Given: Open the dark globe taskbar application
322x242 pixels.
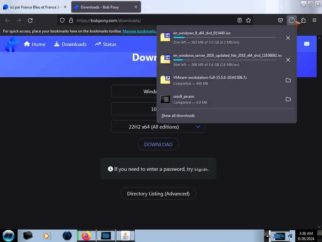Looking at the screenshot, I should tap(67, 236).
